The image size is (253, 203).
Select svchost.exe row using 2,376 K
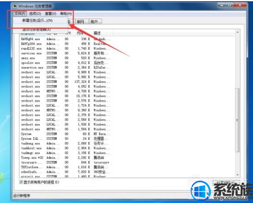click(x=66, y=115)
